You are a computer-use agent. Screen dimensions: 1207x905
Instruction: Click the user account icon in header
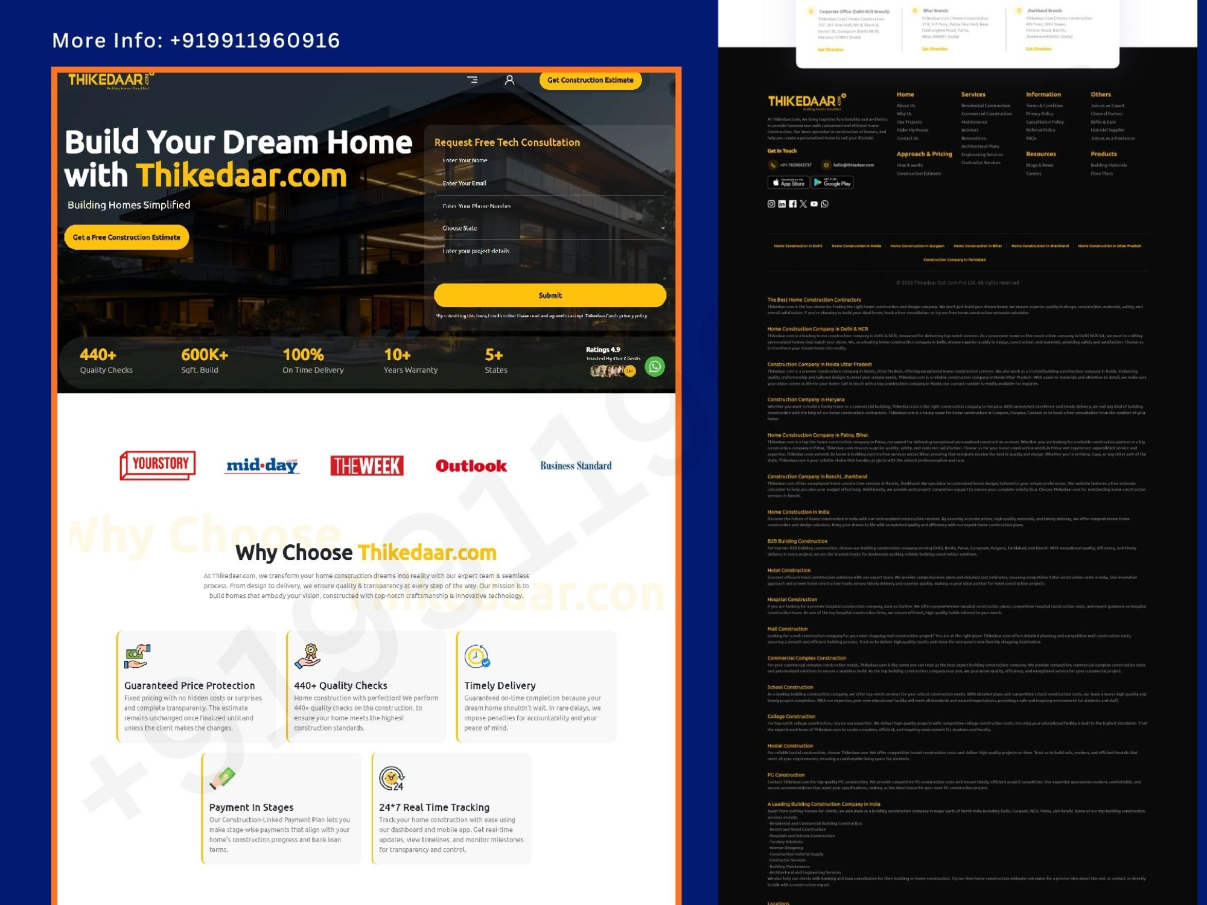(x=511, y=80)
